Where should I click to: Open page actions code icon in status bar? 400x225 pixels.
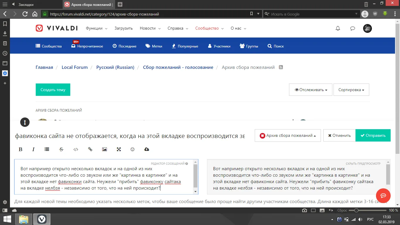click(x=331, y=210)
